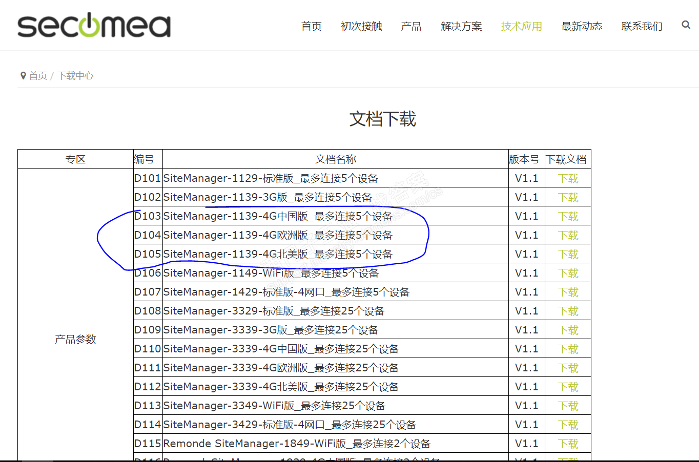The width and height of the screenshot is (699, 462).
Task: Click document name SiteManager-3339-4G北美版_最多连接25个设备
Action: pyautogui.click(x=281, y=387)
